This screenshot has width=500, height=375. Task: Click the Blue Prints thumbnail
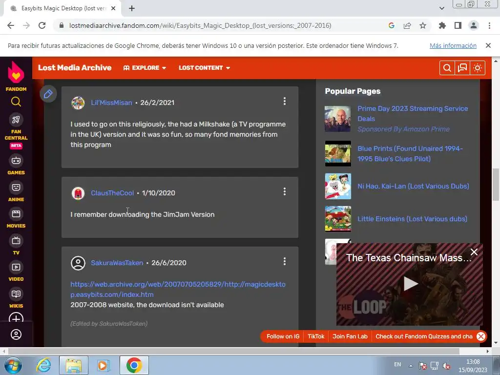[x=338, y=154]
